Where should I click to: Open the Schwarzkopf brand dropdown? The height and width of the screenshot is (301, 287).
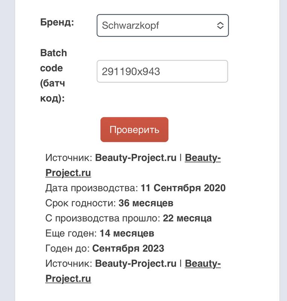158,26
